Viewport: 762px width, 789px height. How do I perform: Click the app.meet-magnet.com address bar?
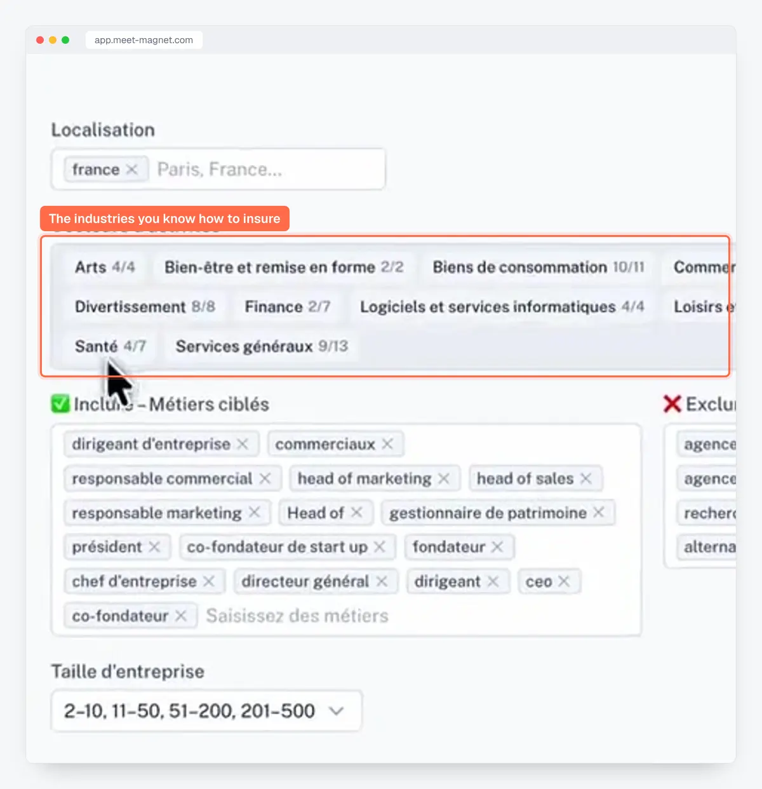click(x=144, y=40)
